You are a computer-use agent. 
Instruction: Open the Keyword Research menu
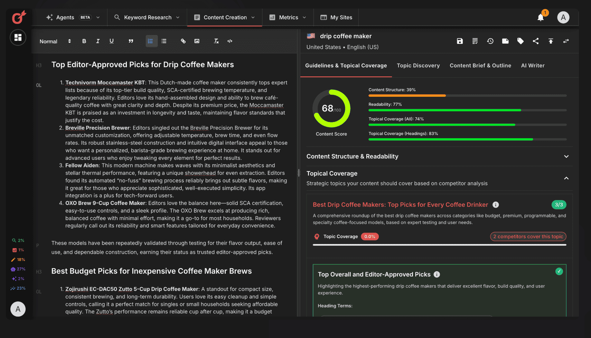pyautogui.click(x=147, y=18)
